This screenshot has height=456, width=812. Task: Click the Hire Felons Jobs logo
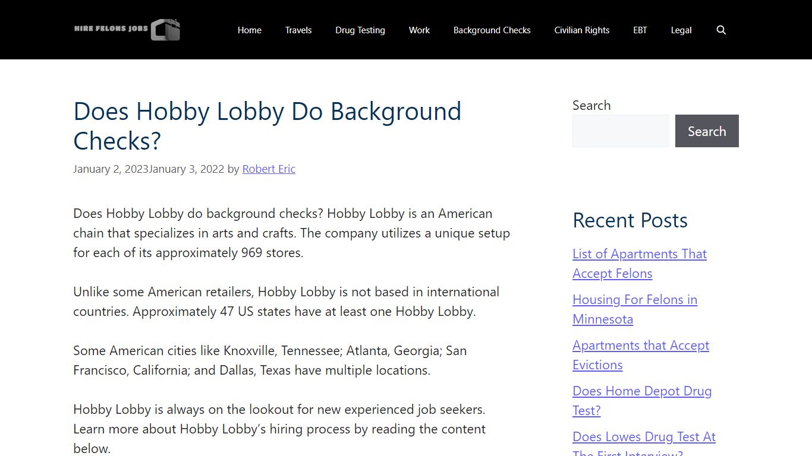[x=127, y=30]
